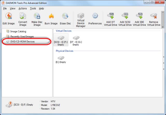Minimize the DAEMON Tools Pro window
The image size is (166, 115).
(x=147, y=2)
